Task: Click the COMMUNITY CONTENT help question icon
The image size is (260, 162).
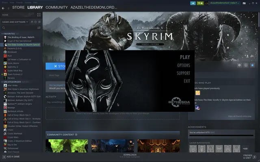Action: point(76,134)
